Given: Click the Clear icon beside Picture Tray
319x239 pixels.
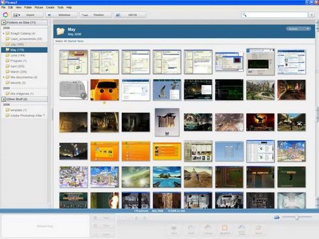Looking at the screenshot, I should pos(95,226).
